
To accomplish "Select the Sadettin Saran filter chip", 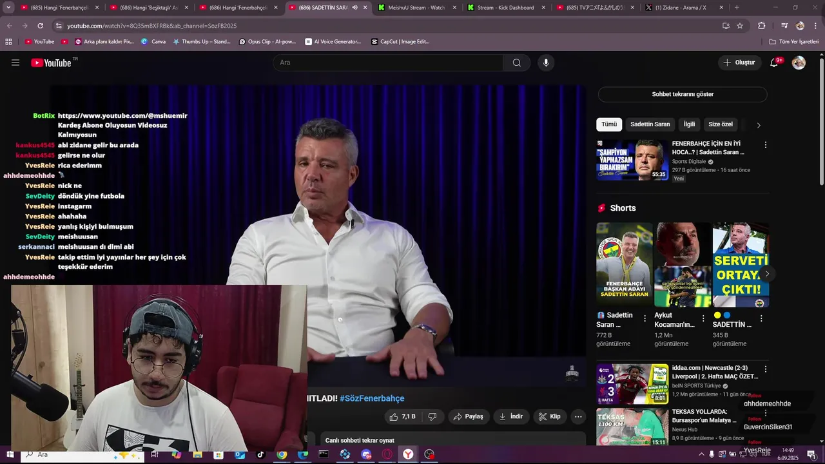I will coord(650,124).
